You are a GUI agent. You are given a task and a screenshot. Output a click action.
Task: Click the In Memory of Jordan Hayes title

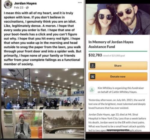(x=111, y=44)
